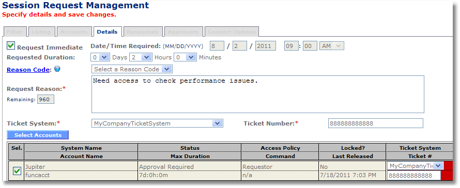This screenshot has width=460, height=188.
Task: Click the month field showing 8
Action: point(218,46)
